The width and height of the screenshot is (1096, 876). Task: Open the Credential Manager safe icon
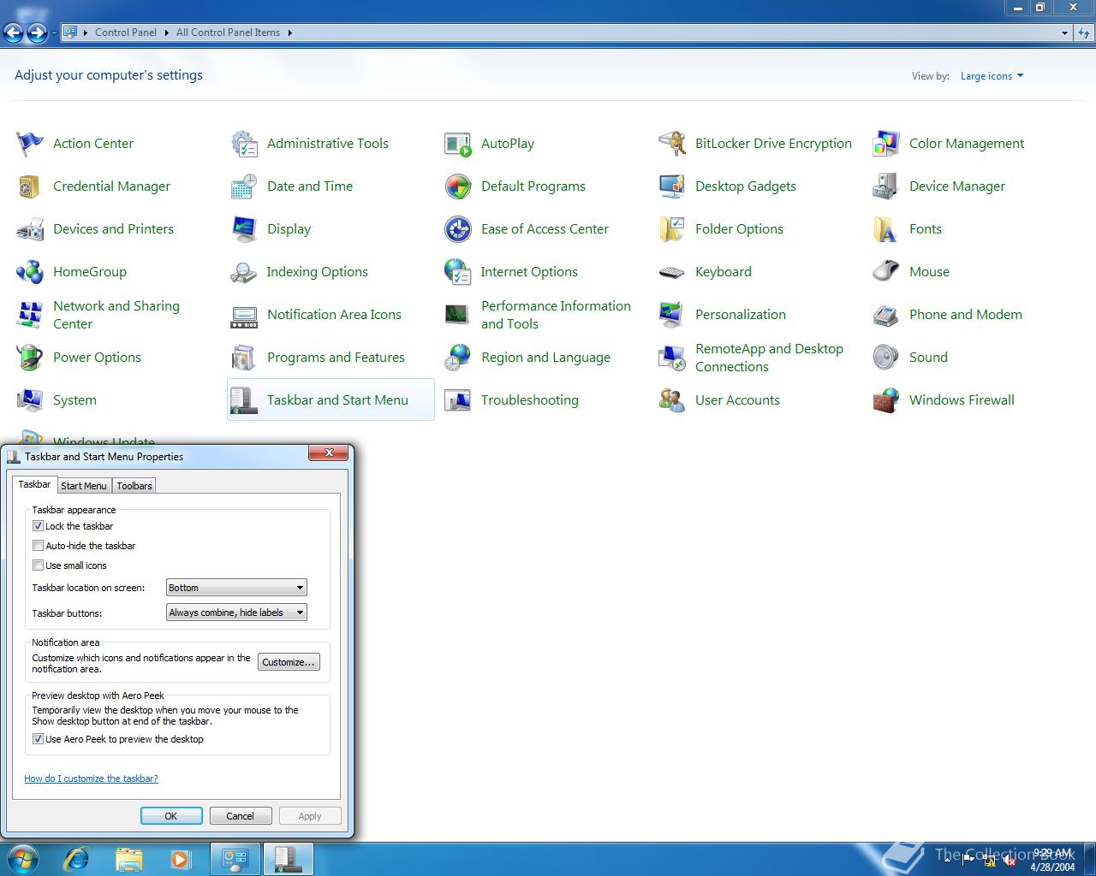[x=30, y=186]
